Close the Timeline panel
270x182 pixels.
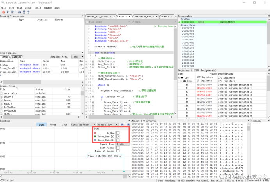point(129,121)
